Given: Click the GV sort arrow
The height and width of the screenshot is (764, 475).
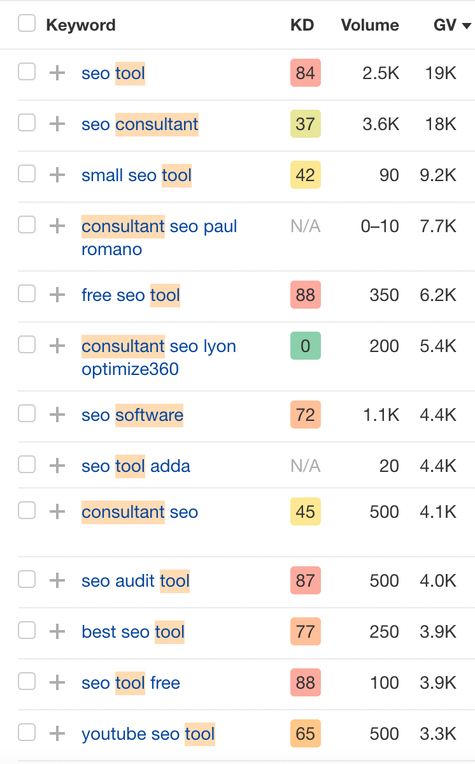Looking at the screenshot, I should pos(467,26).
